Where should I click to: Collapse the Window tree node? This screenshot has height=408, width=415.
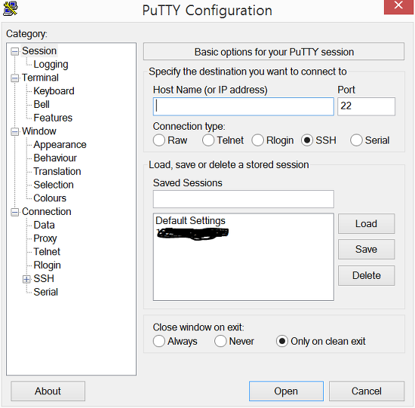(x=15, y=131)
